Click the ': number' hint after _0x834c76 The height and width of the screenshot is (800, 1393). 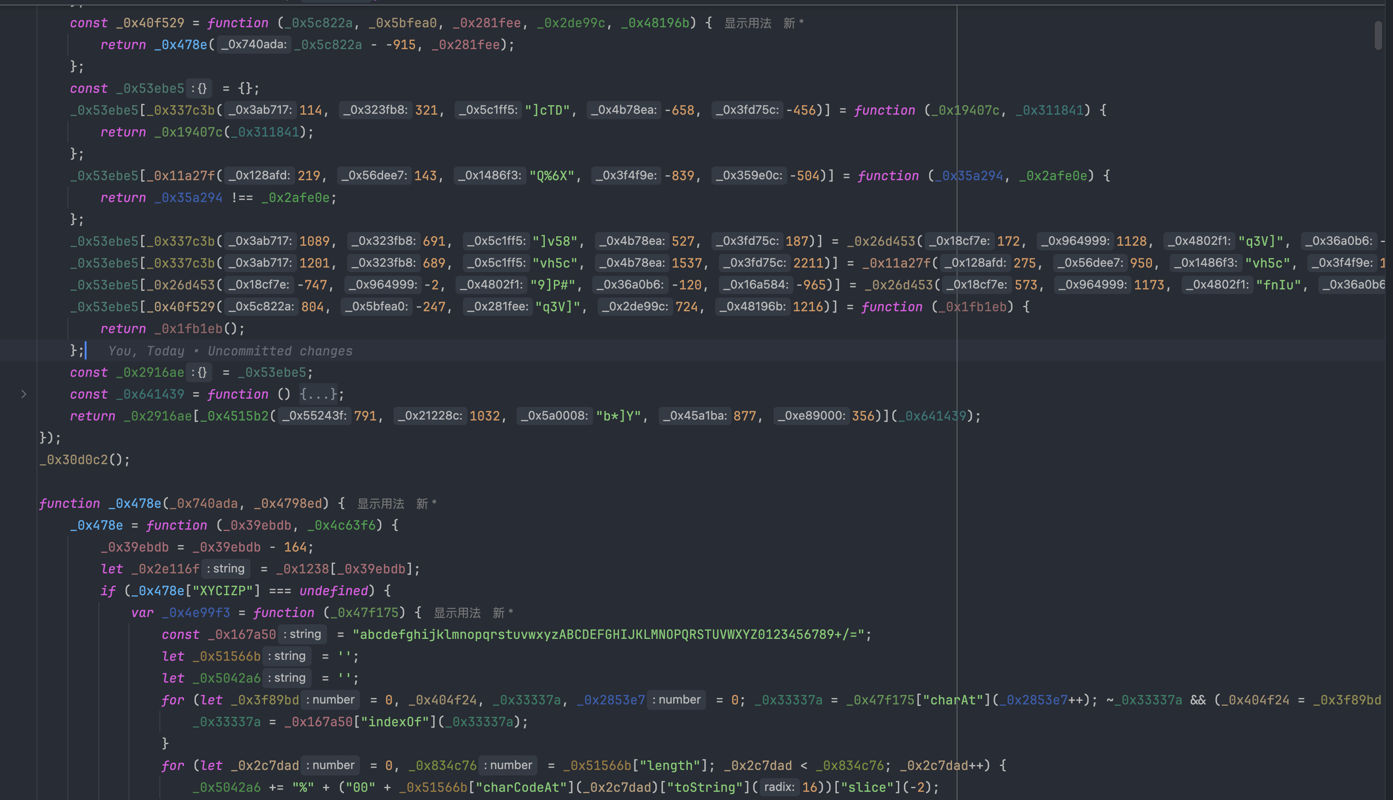[507, 765]
